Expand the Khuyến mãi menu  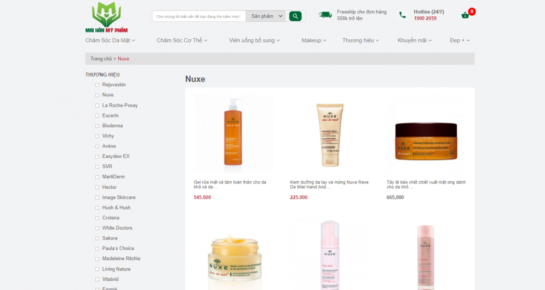(x=415, y=40)
